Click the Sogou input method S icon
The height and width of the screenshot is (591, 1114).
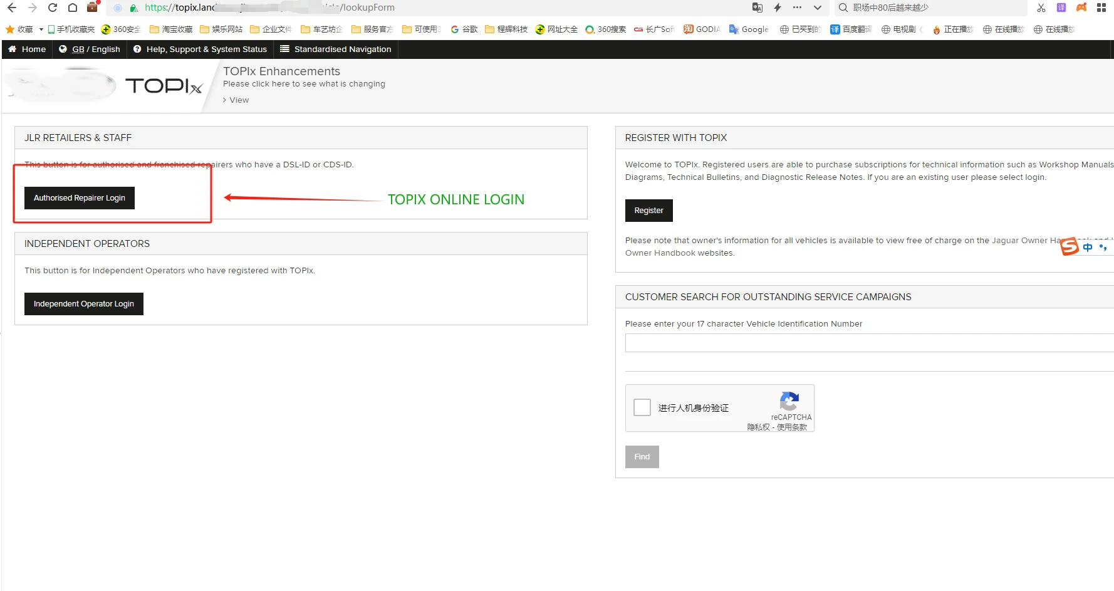coord(1070,246)
